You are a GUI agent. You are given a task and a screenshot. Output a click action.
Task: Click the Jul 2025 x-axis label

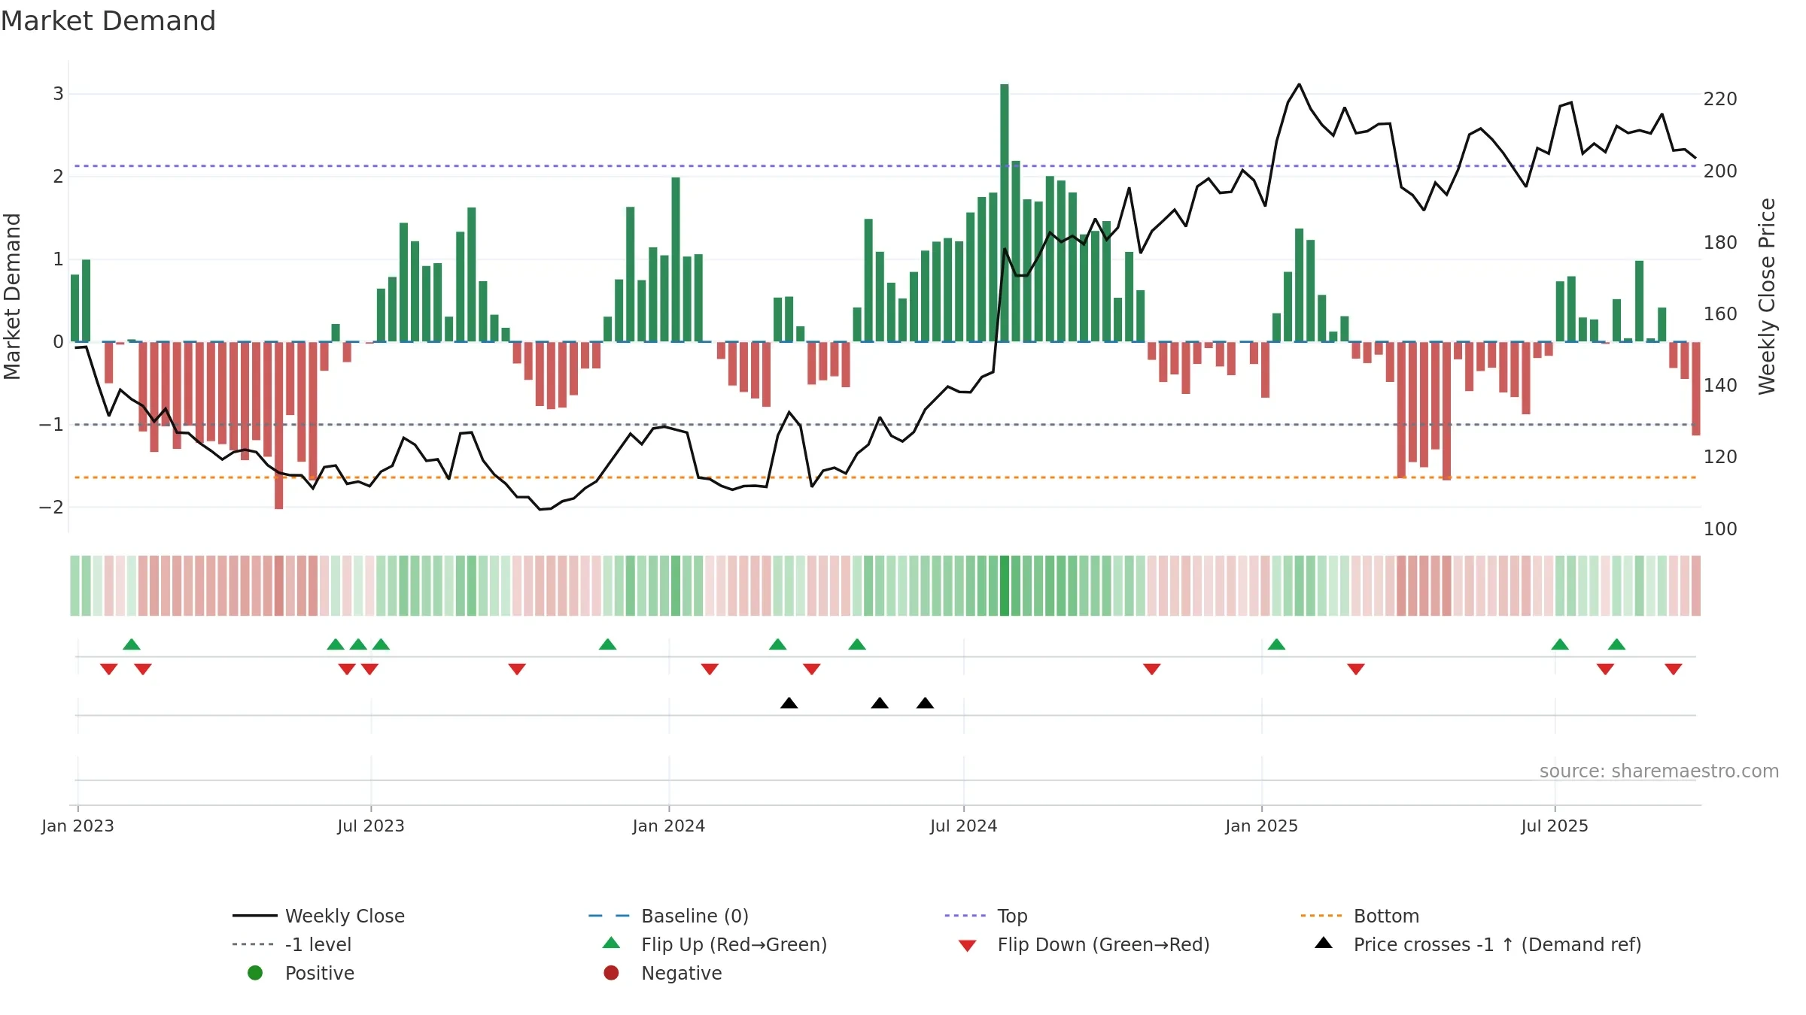(x=1555, y=826)
